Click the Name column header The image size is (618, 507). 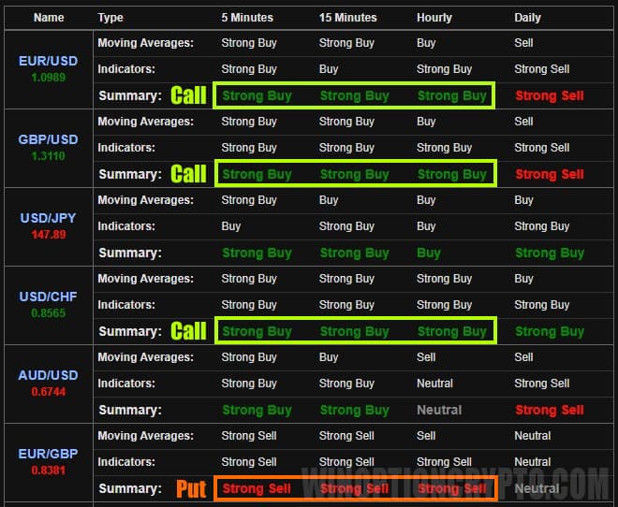tap(49, 18)
